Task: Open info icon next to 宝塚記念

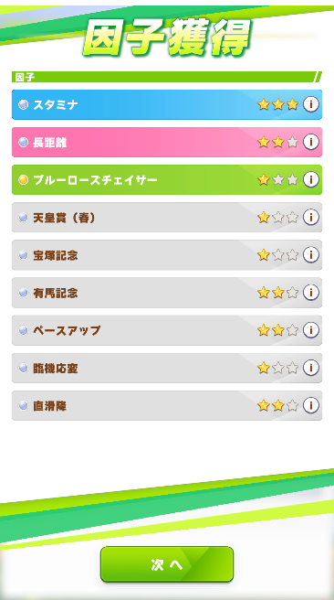Action: pyautogui.click(x=311, y=254)
